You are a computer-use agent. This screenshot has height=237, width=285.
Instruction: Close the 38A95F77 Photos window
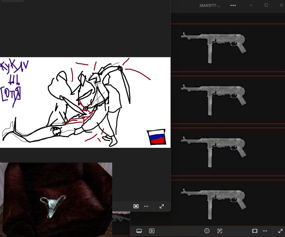[x=281, y=5]
